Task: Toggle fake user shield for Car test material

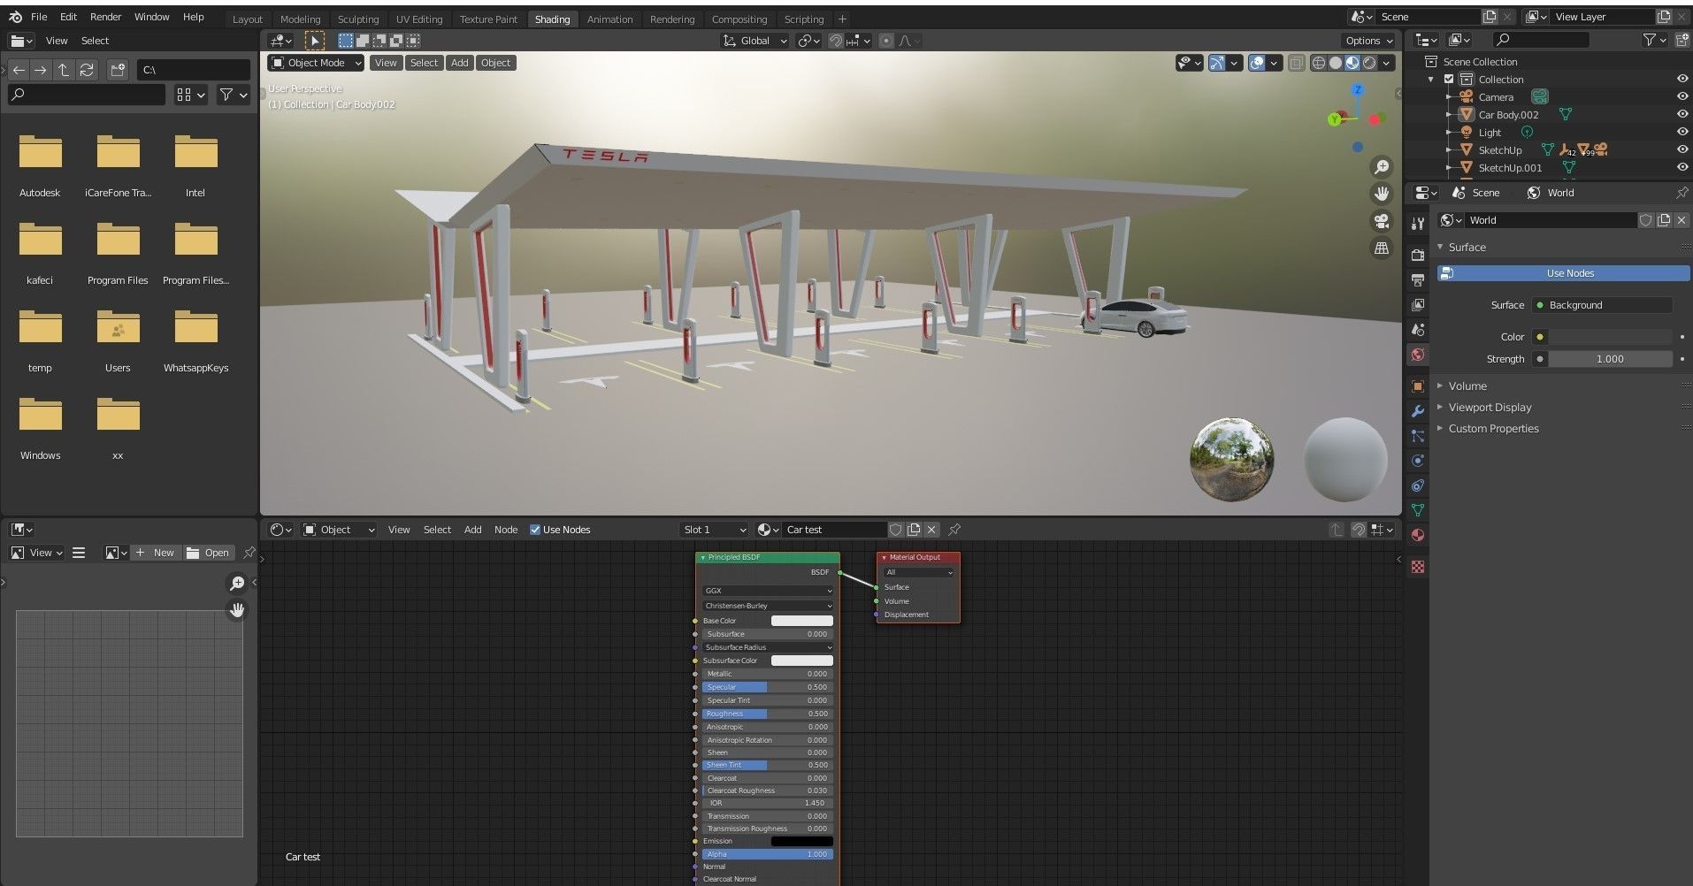Action: point(895,530)
